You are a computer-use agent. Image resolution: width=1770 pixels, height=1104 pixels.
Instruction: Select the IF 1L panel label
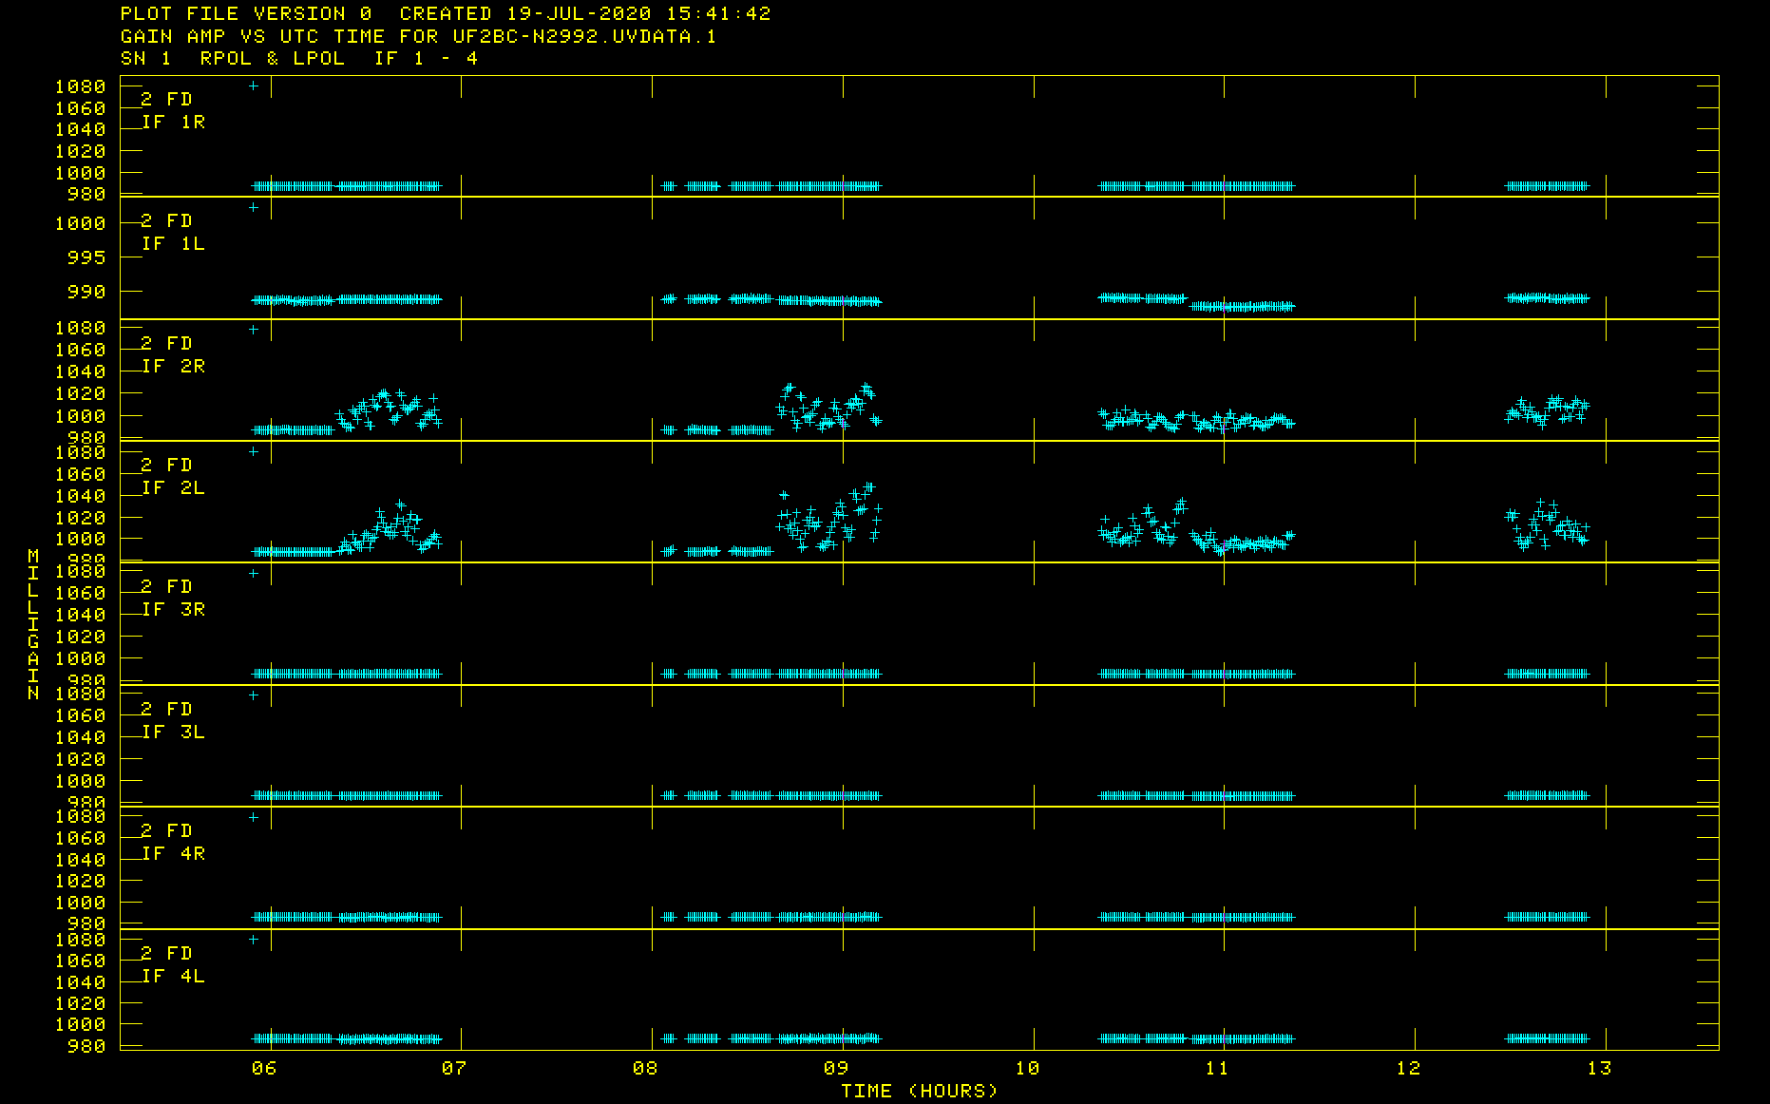pos(173,244)
